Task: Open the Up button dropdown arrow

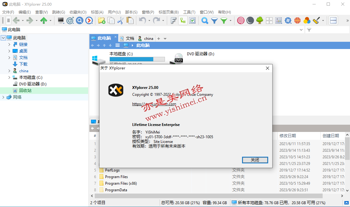Action: 50,21
